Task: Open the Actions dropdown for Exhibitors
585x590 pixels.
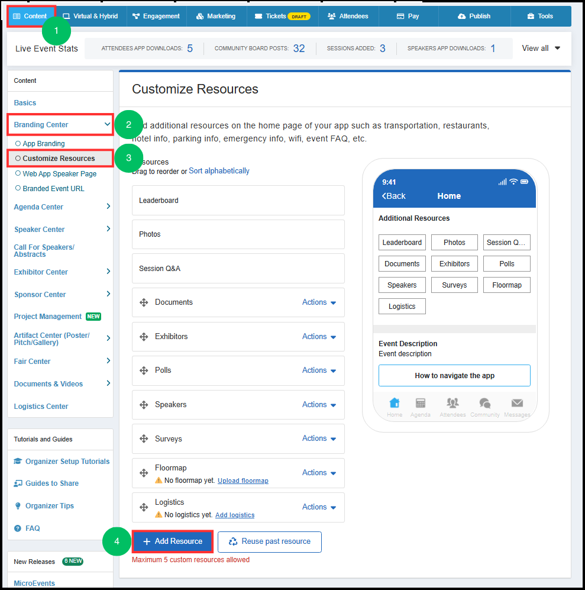Action: point(319,337)
